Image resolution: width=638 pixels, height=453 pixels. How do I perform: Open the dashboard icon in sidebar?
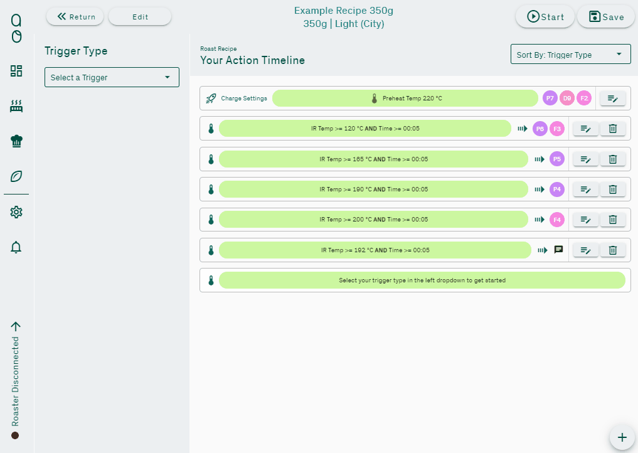click(x=16, y=71)
